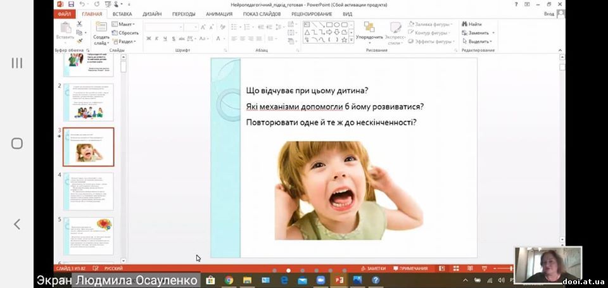Open the Выделить dropdown
The width and height of the screenshot is (608, 288).
tap(478, 41)
